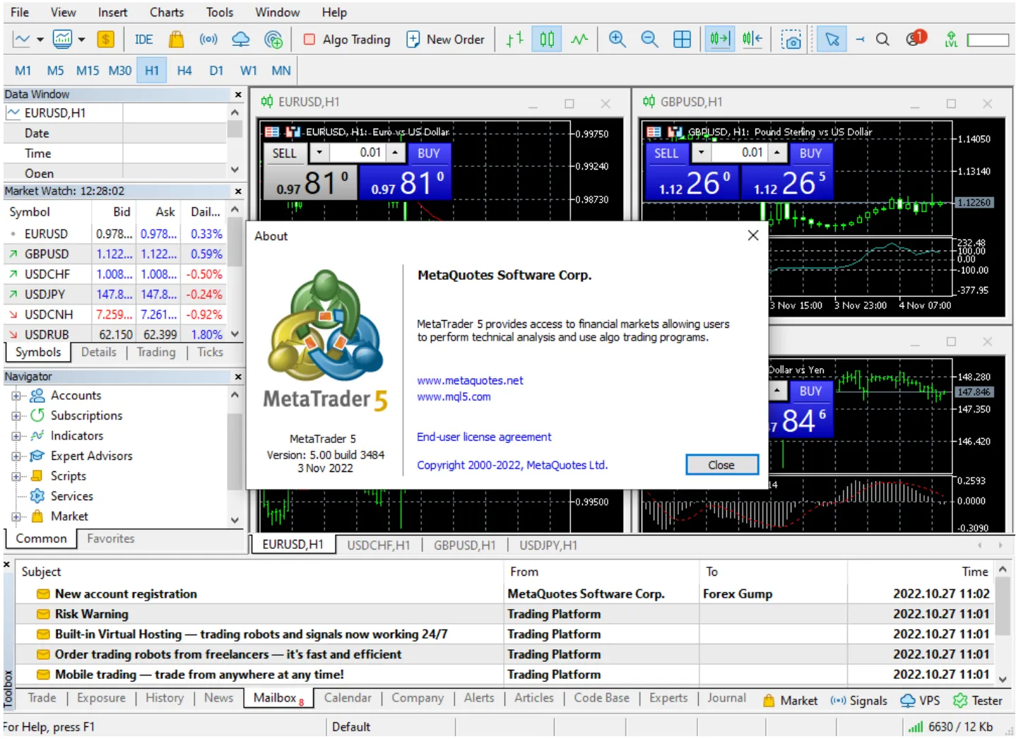The height and width of the screenshot is (739, 1016).
Task: Open the new chart dropdown arrow
Action: 40,40
